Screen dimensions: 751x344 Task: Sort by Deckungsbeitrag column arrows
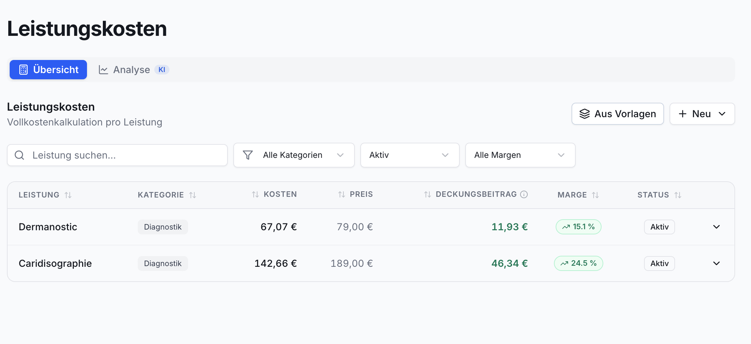point(428,194)
